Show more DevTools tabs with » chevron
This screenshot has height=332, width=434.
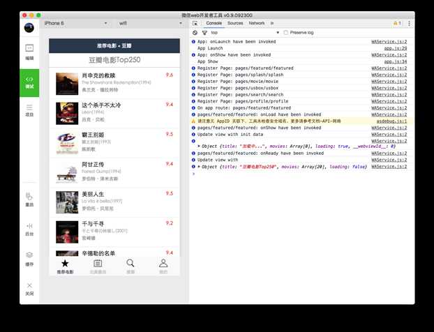(272, 23)
